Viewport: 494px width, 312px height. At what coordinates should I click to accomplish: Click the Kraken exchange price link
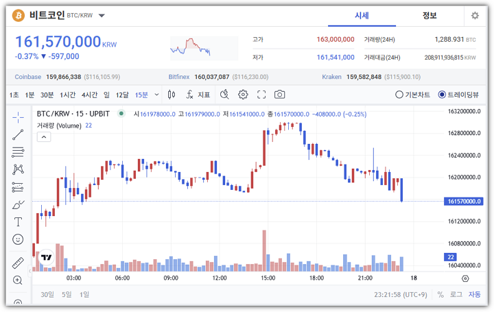click(371, 77)
